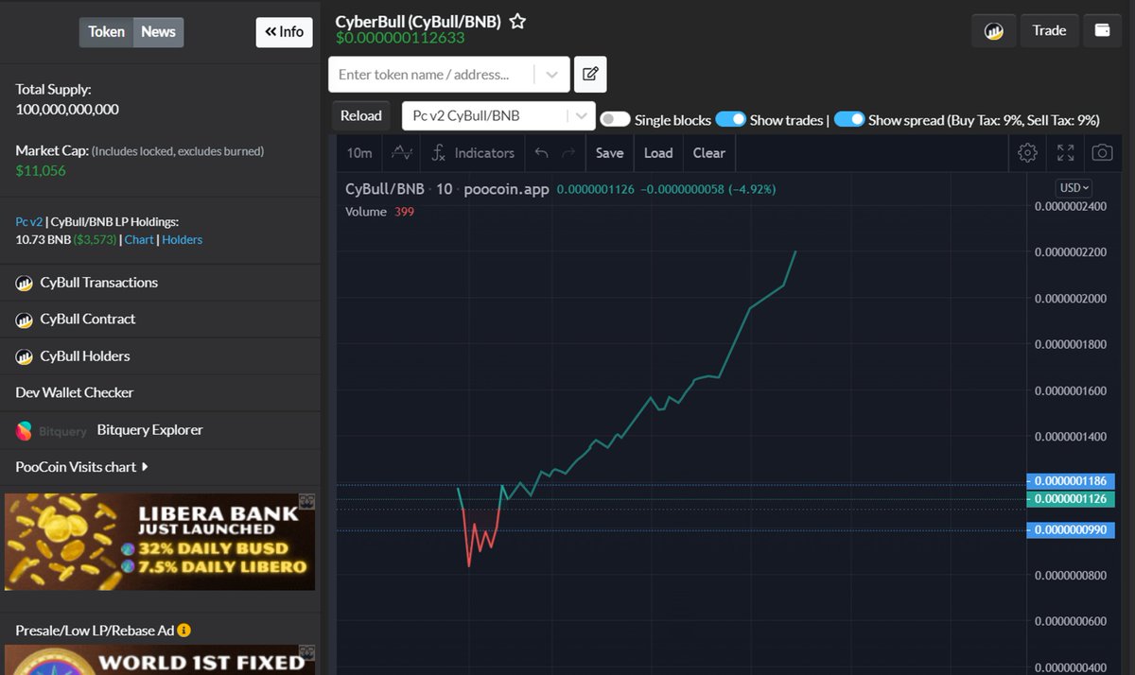Viewport: 1135px width, 675px height.
Task: Click the Total Supply 100,000,000,000 value
Action: [67, 110]
